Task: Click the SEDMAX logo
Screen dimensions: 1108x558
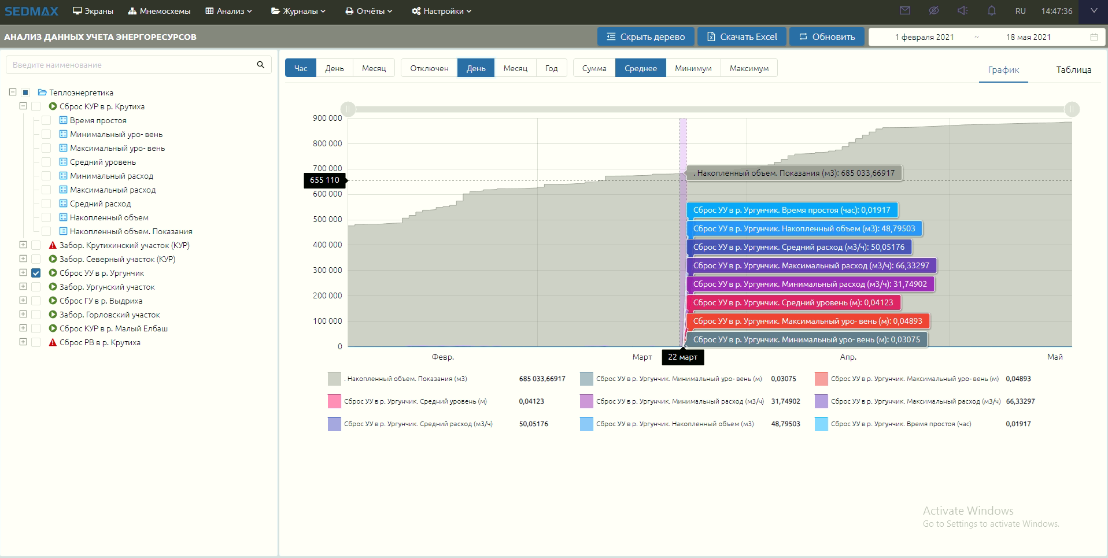Action: coord(32,11)
